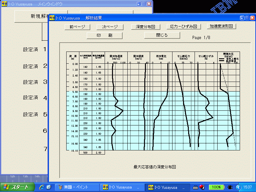Click the 15:37 clock in the taskbar
256x192 pixels.
point(247,187)
